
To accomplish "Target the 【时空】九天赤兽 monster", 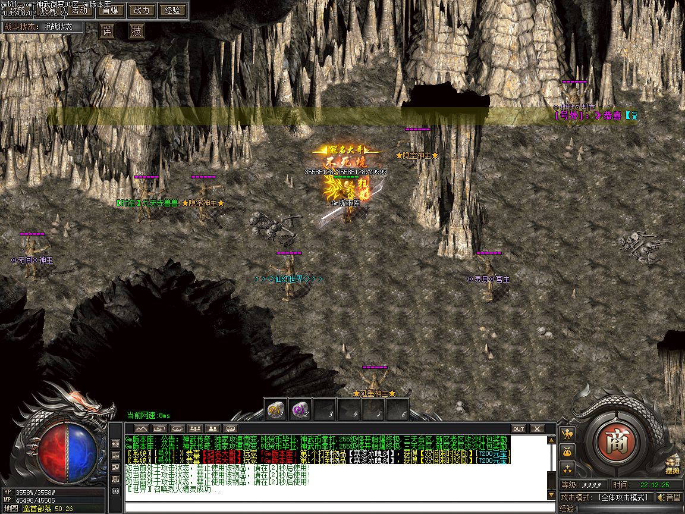I will [146, 199].
